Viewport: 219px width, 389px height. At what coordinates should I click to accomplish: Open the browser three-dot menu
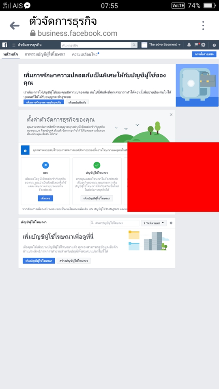[x=203, y=26]
